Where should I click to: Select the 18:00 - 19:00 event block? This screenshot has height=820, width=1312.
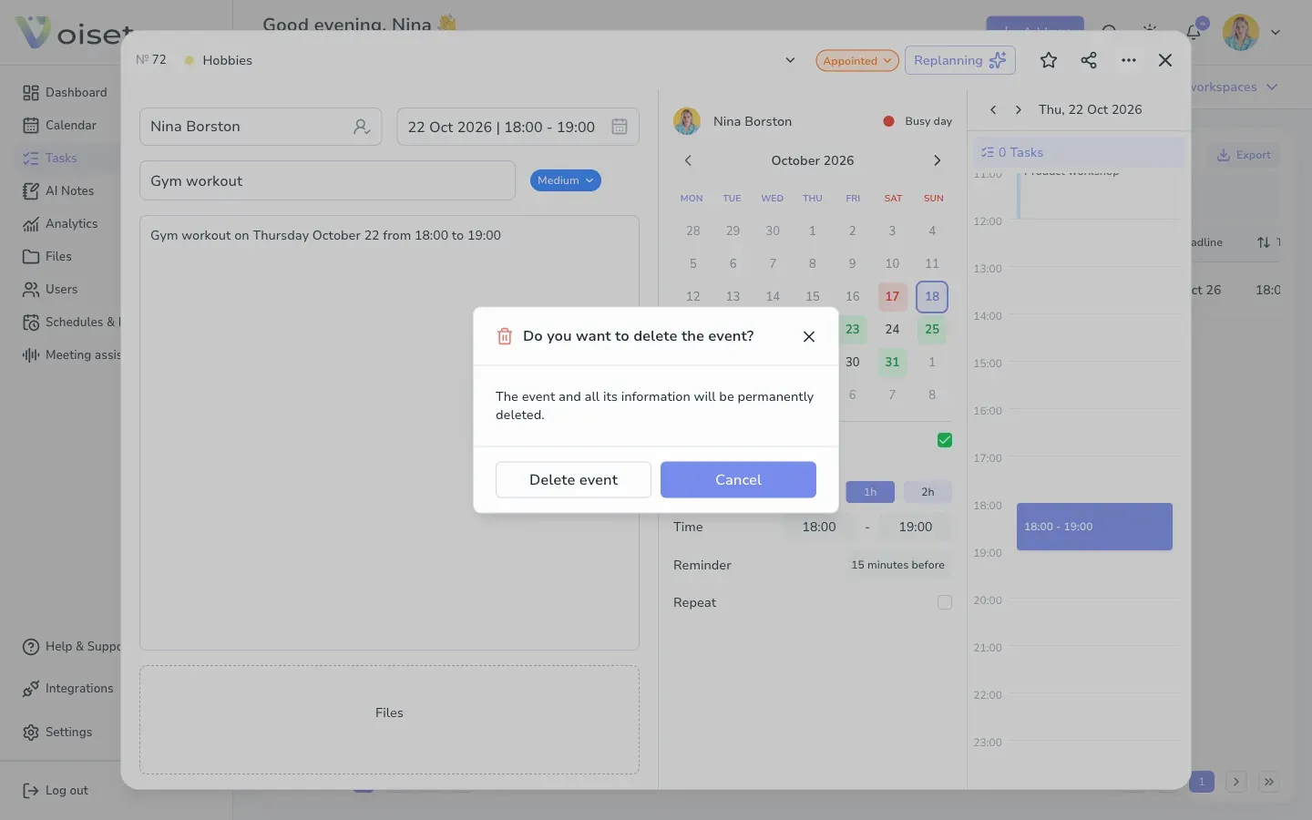[x=1094, y=527]
